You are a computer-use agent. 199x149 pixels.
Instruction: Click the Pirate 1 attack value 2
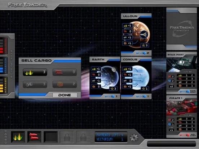click(x=171, y=120)
